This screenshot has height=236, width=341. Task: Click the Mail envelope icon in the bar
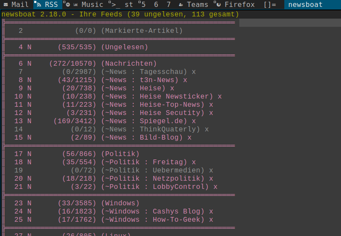(x=6, y=5)
